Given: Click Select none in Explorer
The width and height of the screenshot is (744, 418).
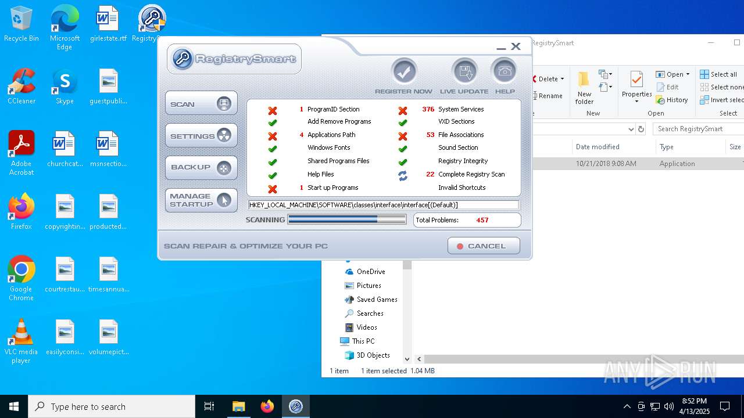Looking at the screenshot, I should (x=721, y=87).
